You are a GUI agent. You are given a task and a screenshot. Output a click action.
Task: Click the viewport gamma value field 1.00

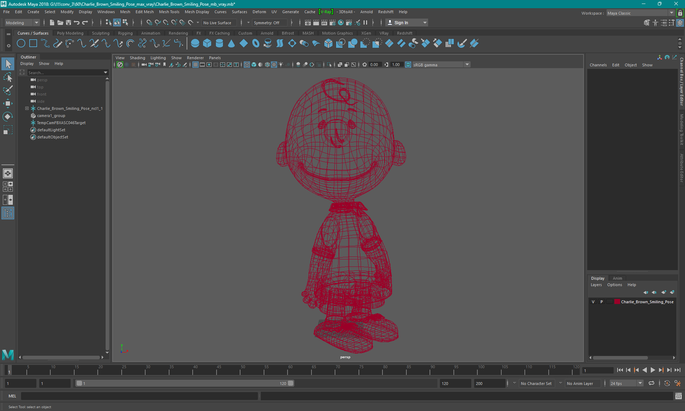pos(397,65)
